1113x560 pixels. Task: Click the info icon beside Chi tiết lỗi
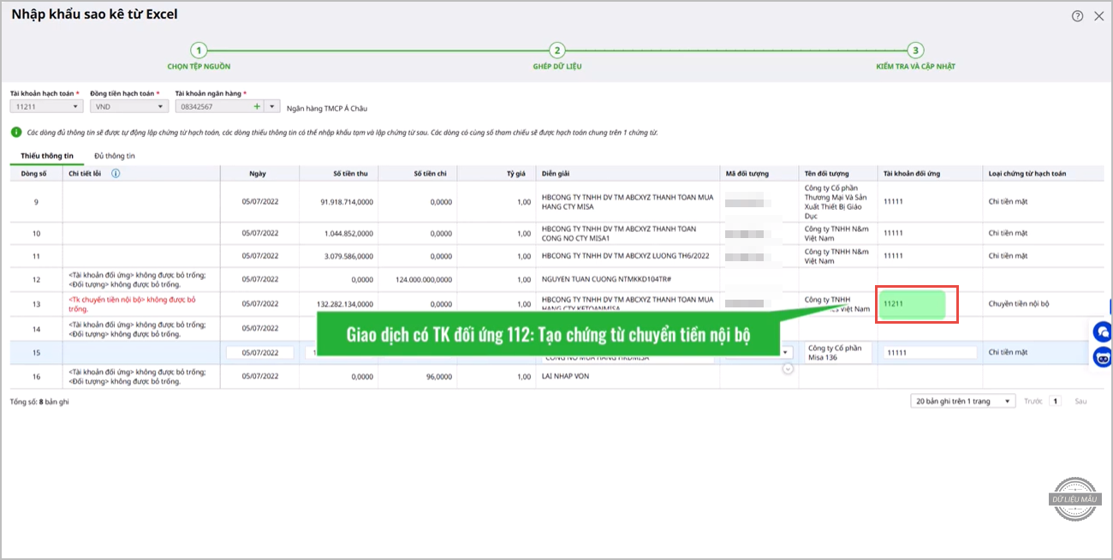pyautogui.click(x=116, y=173)
